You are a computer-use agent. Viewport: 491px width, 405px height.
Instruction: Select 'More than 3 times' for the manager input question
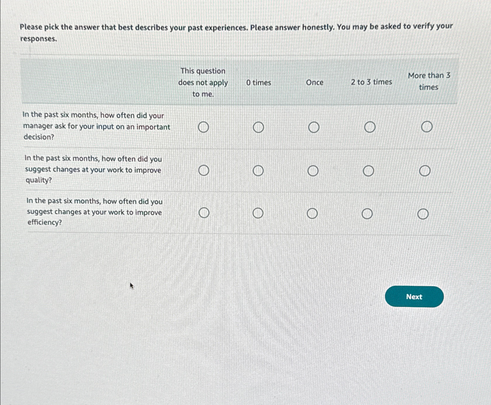(x=427, y=126)
